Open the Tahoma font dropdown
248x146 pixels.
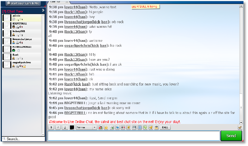coord(86,127)
